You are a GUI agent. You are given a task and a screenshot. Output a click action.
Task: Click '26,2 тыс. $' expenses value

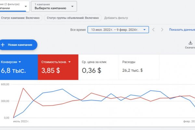(x=133, y=71)
